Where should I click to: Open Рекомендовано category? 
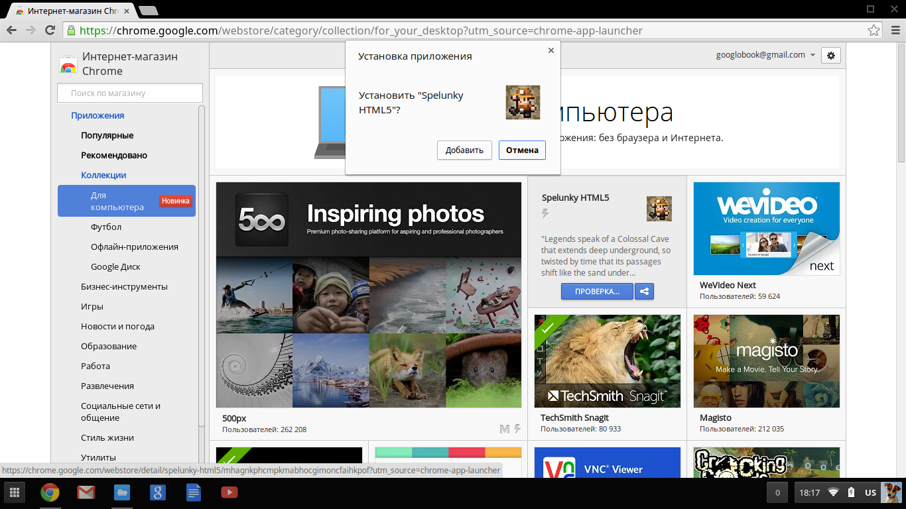click(114, 155)
